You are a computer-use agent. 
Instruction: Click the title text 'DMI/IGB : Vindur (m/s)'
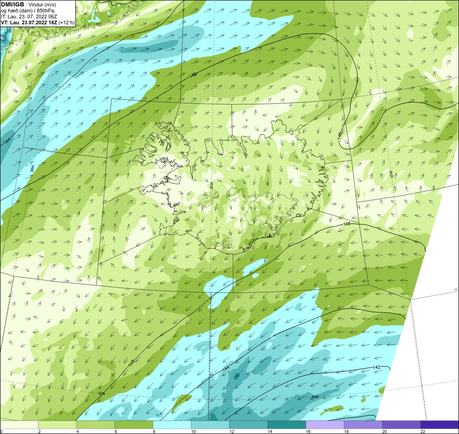click(x=28, y=5)
